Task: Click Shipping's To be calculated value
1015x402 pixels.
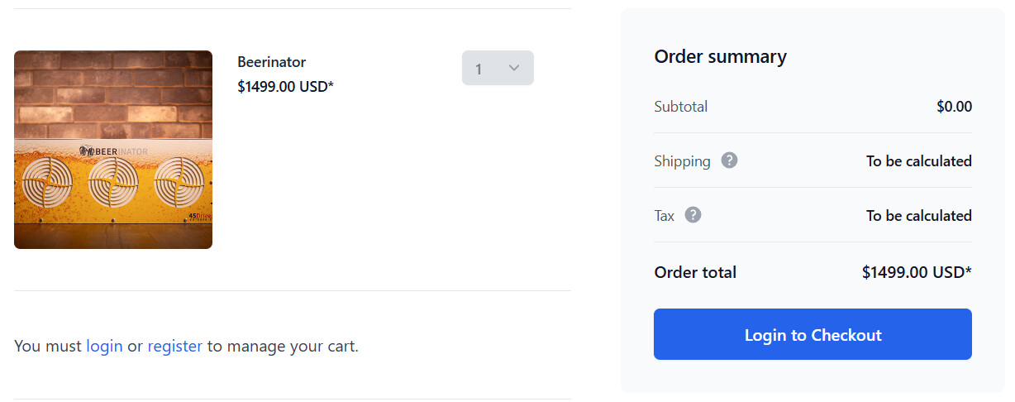Action: coord(918,161)
